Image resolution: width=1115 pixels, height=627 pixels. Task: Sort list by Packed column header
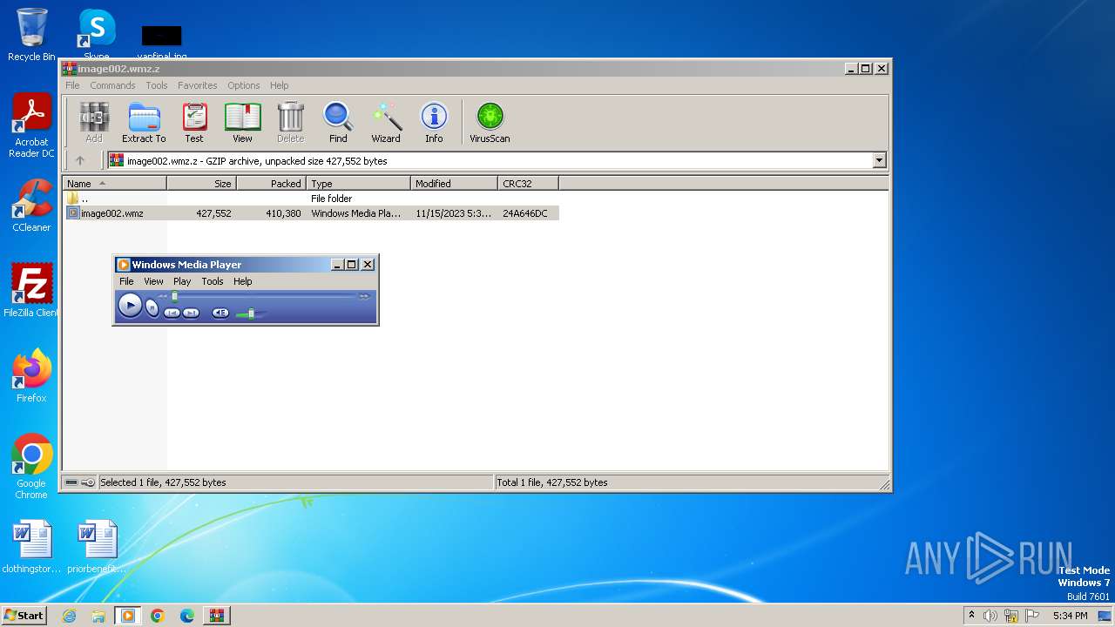(x=271, y=184)
